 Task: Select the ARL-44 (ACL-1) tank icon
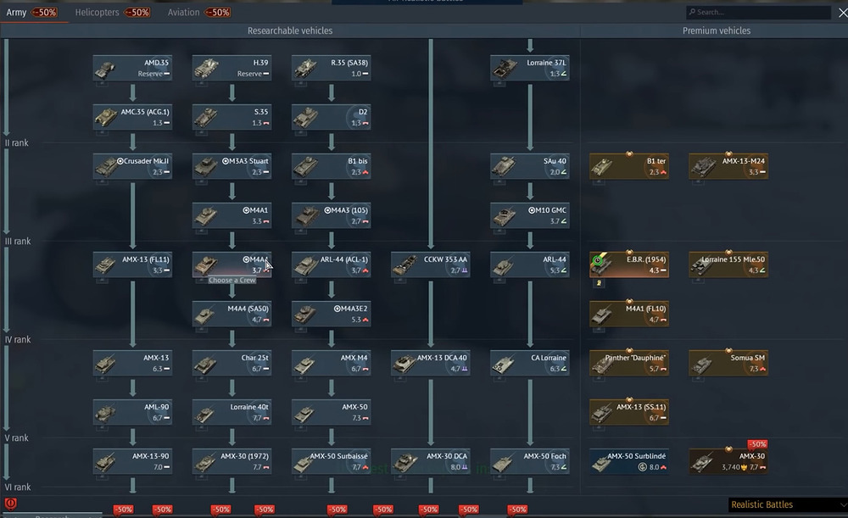click(306, 265)
